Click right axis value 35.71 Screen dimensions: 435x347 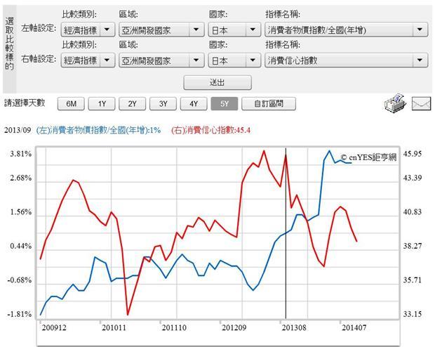point(413,280)
